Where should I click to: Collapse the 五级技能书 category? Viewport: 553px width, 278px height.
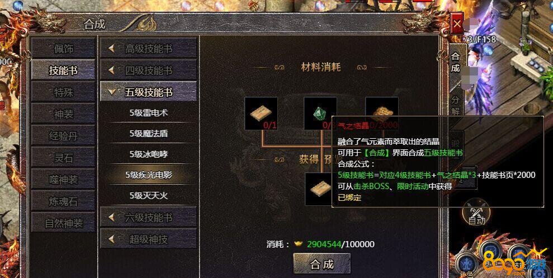point(149,92)
